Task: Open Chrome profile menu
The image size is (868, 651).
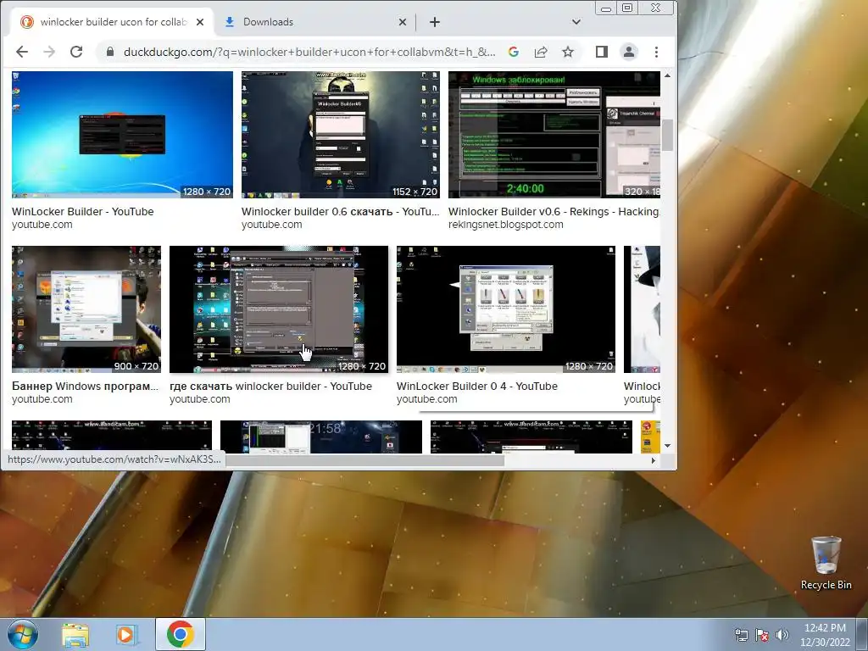Action: pyautogui.click(x=629, y=52)
